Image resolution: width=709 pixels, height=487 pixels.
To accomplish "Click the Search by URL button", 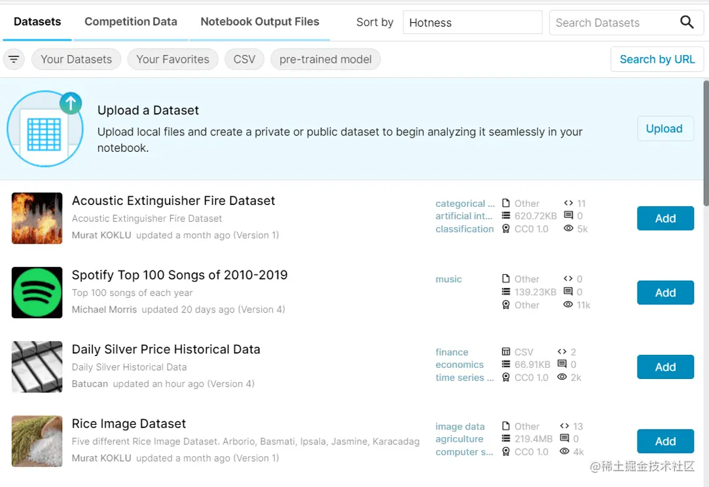I will click(x=657, y=59).
